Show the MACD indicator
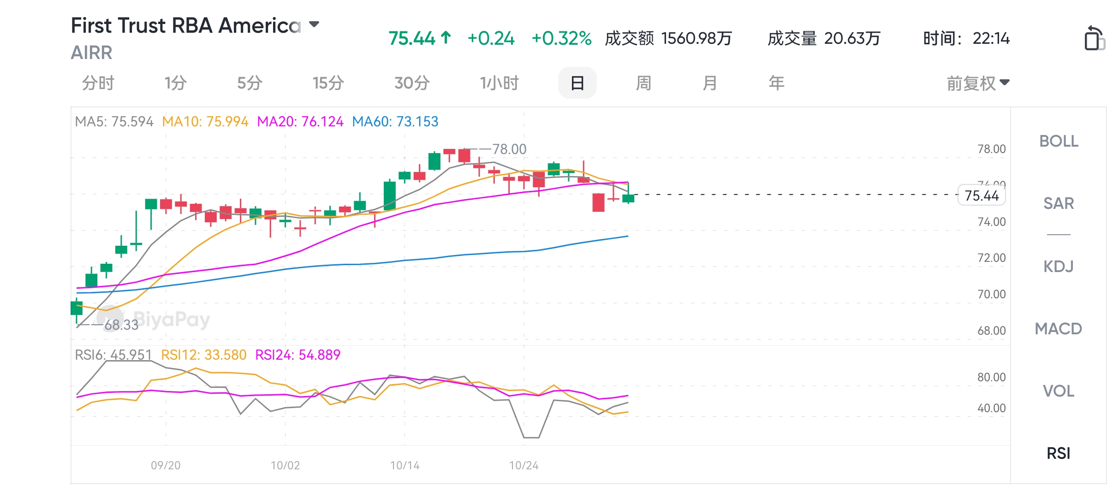1107x498 pixels. pos(1059,328)
